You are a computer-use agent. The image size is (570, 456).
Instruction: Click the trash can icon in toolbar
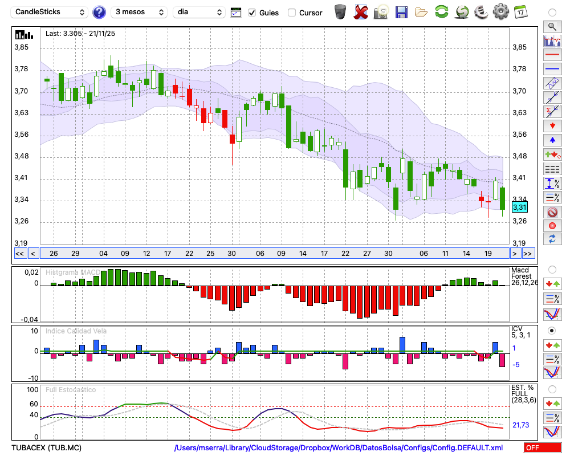coord(340,12)
